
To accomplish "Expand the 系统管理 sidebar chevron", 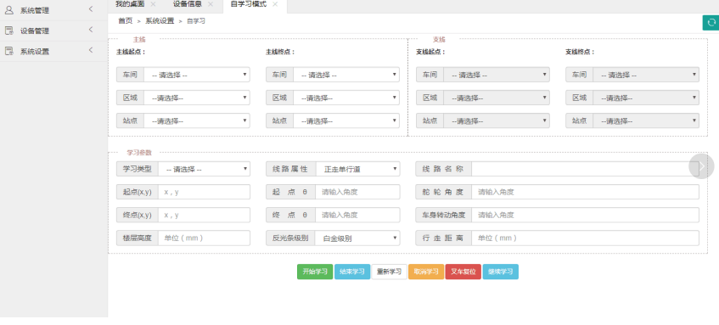I will [91, 8].
